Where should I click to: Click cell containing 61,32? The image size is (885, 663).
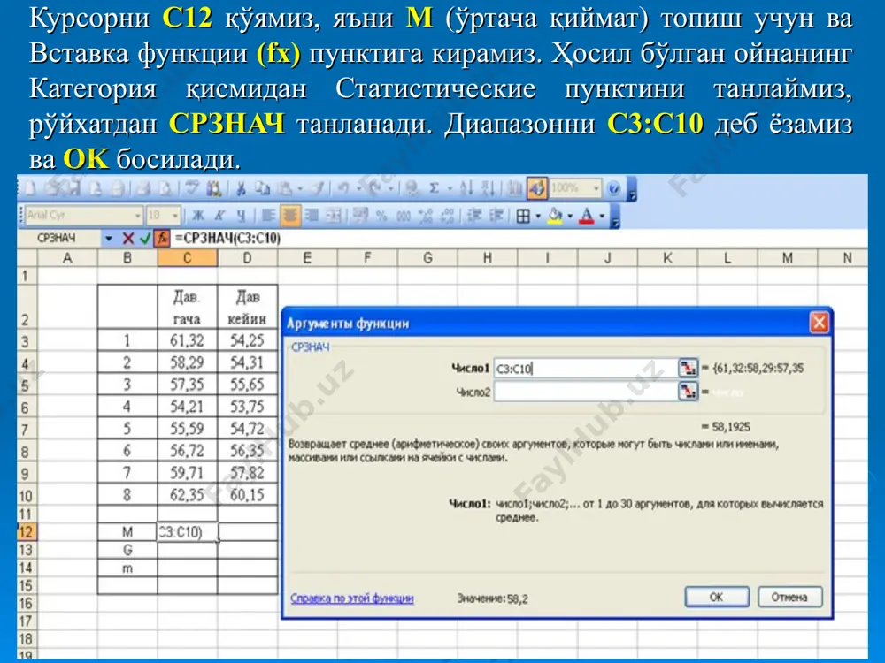(188, 340)
